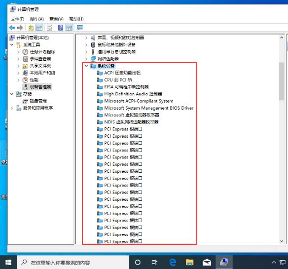Click the Windows Start button
The height and width of the screenshot is (269, 288).
[8, 263]
